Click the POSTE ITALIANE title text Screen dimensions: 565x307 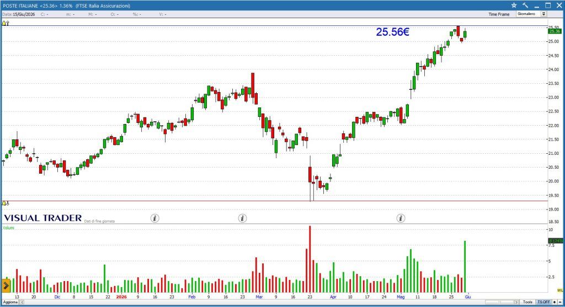click(x=20, y=6)
